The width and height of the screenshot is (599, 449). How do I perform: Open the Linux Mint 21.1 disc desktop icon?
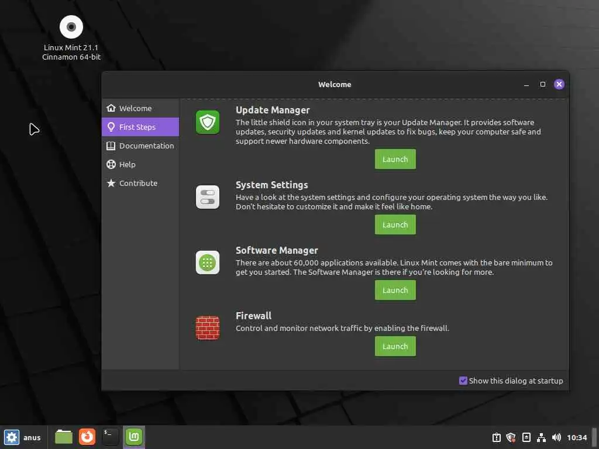(x=71, y=27)
